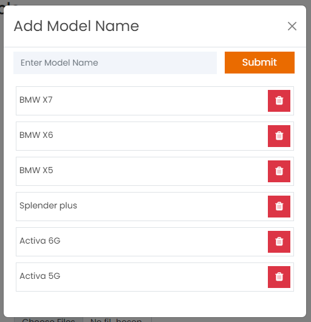Remove the Activa 6G model

pyautogui.click(x=279, y=242)
